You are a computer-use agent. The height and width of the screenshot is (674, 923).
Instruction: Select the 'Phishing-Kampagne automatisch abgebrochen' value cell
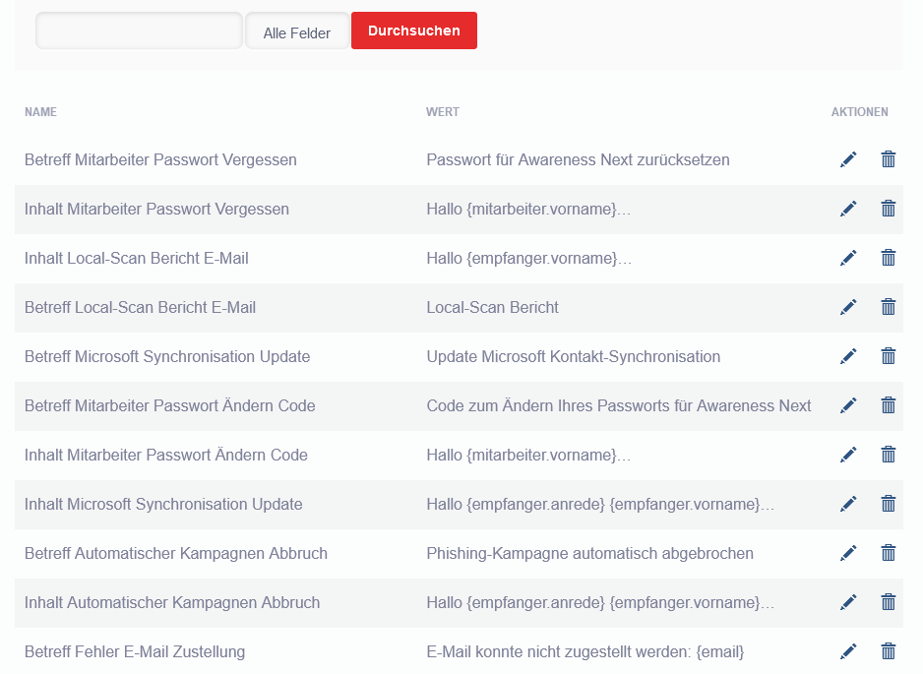589,553
